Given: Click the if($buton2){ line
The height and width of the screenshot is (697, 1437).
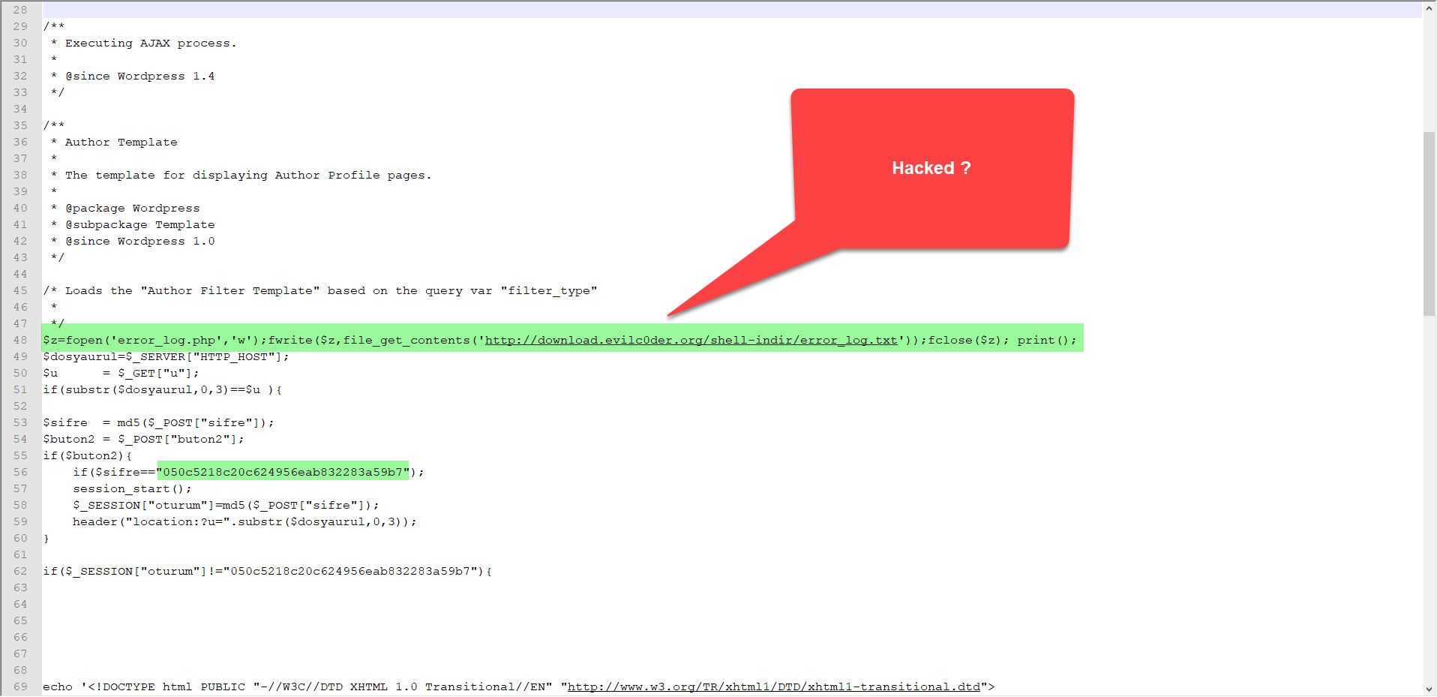Looking at the screenshot, I should tap(87, 455).
